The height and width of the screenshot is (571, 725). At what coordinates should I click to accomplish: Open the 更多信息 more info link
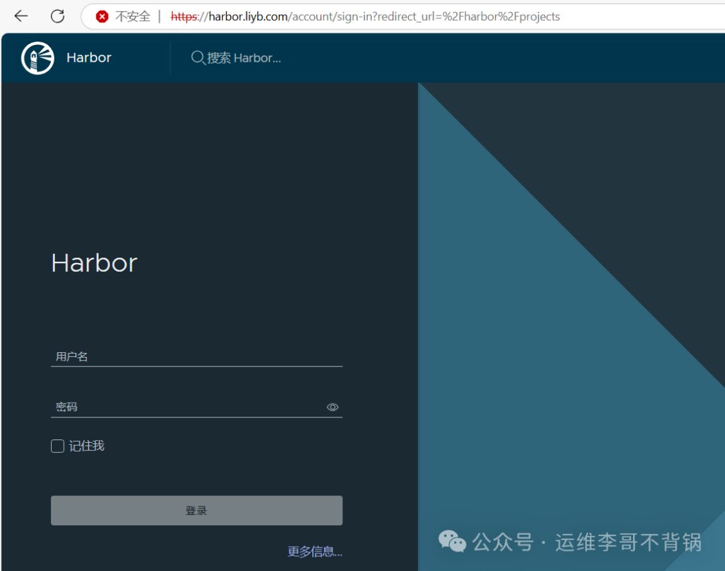[x=315, y=551]
